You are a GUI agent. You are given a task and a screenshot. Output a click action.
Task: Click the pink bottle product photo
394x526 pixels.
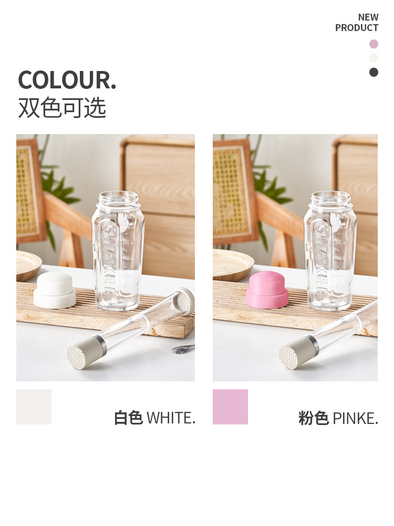click(295, 258)
